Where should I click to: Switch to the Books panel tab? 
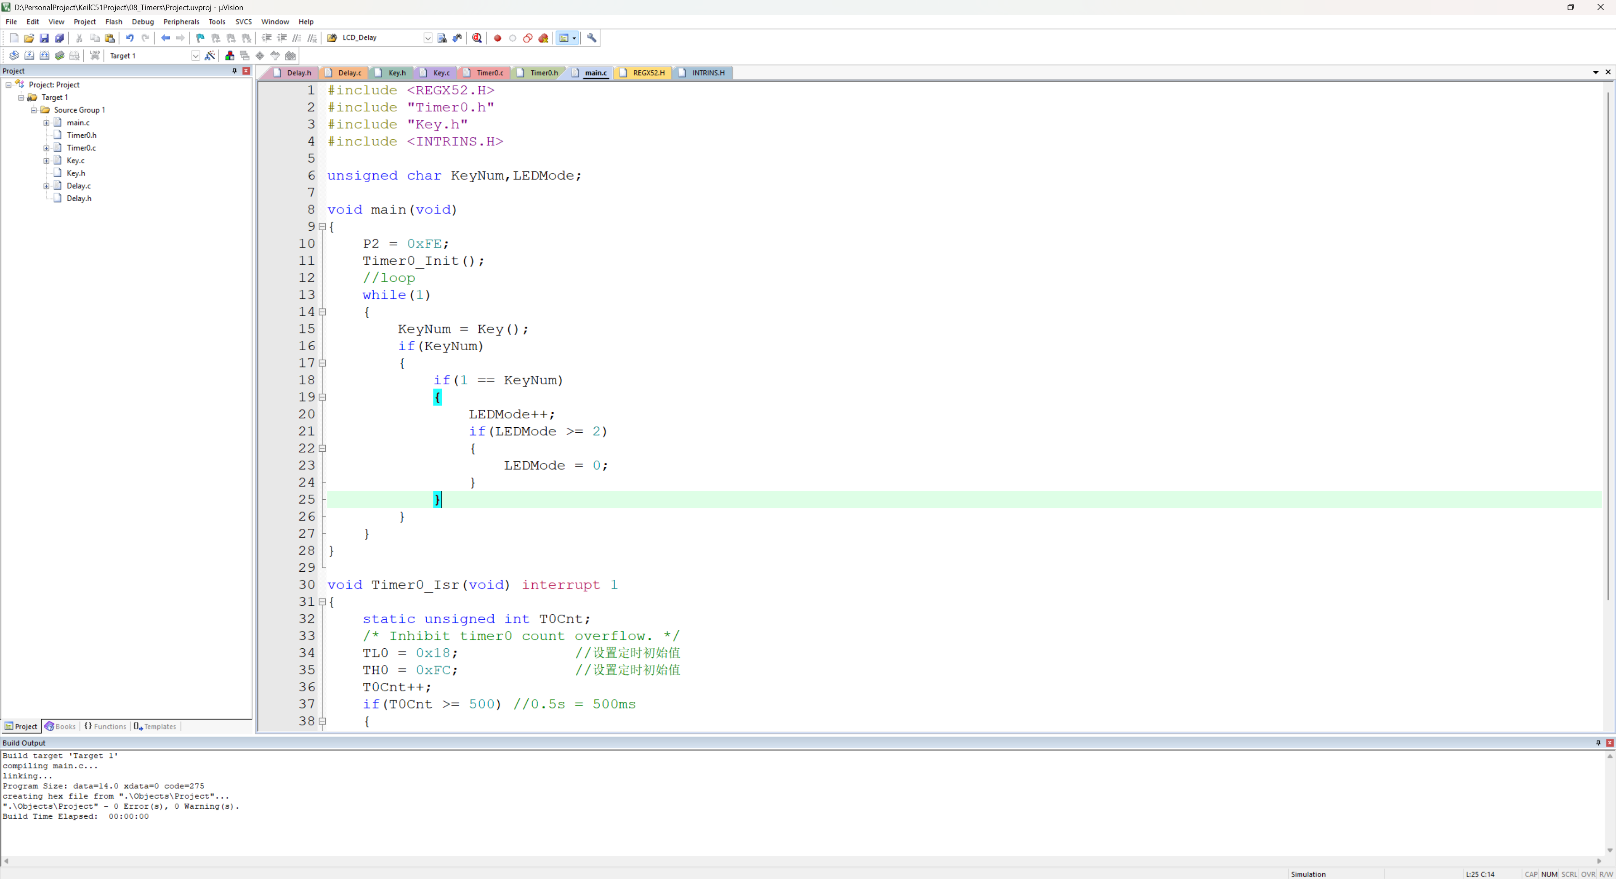click(60, 726)
